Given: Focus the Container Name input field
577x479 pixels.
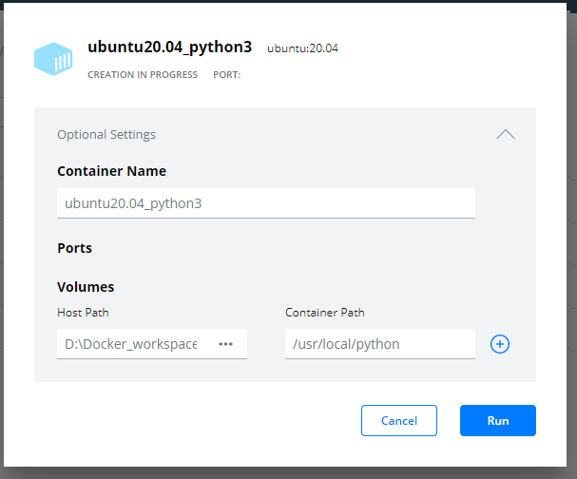Looking at the screenshot, I should (266, 203).
